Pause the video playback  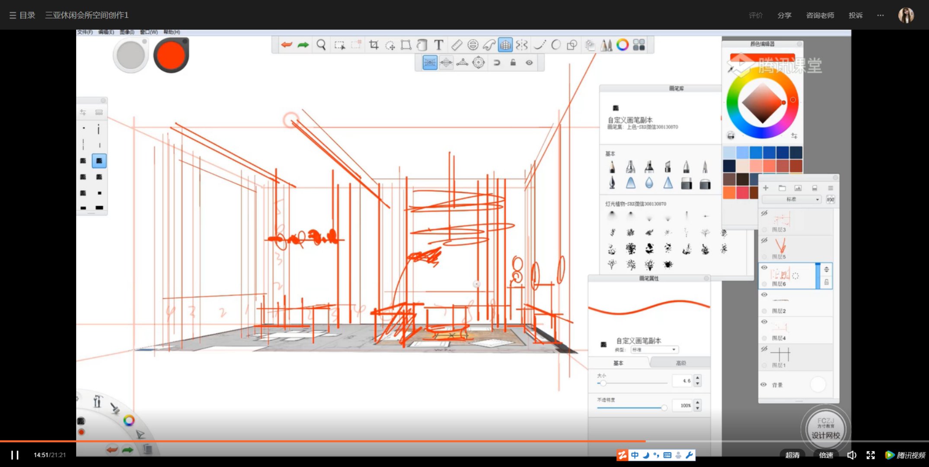15,455
